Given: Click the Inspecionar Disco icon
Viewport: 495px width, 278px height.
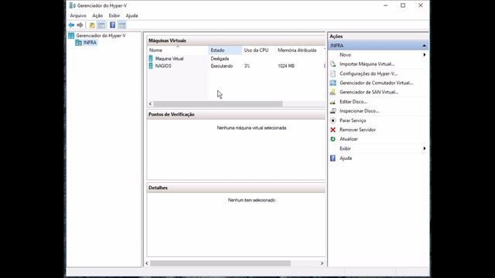Looking at the screenshot, I should point(333,111).
